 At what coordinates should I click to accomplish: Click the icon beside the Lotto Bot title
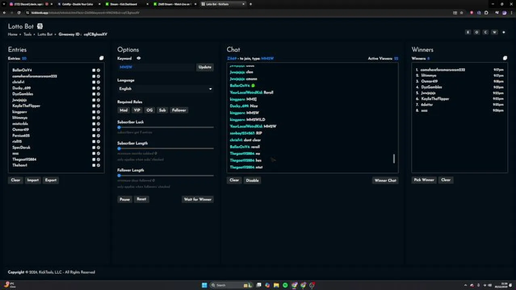(40, 26)
